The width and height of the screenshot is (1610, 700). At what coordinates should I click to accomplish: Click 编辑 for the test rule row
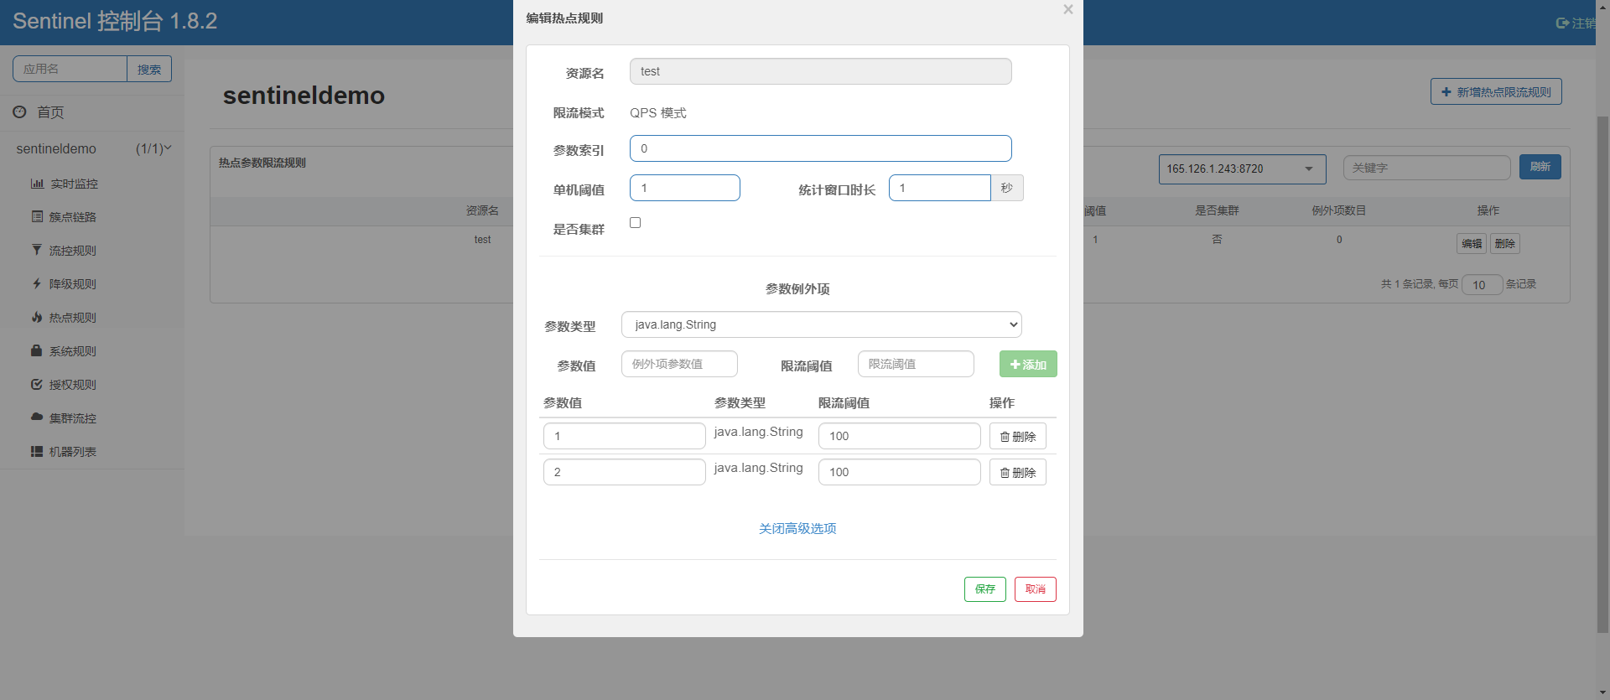click(1472, 243)
